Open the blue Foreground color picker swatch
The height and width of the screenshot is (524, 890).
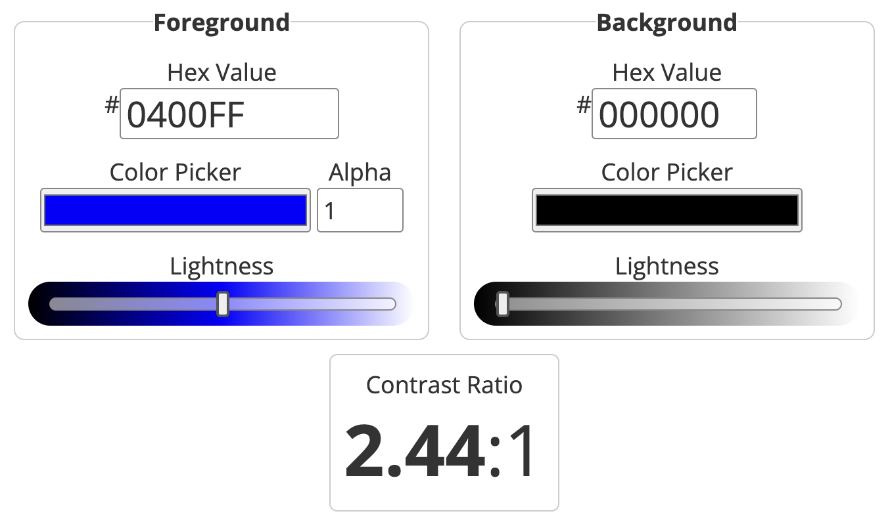(x=176, y=211)
